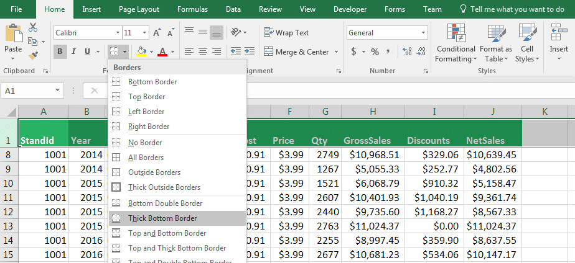Select column H header
Screen dimensions: 575x263
373,112
